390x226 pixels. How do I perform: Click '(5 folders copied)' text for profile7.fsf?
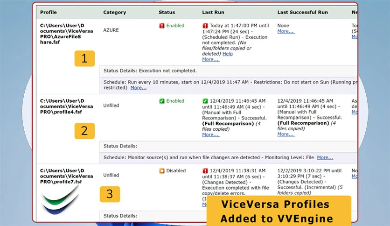pyautogui.click(x=310, y=190)
